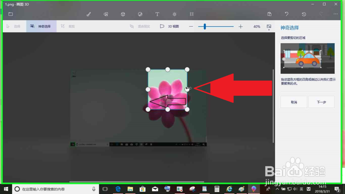Screen dimensions: 345x194
Task: Click the left-middle selection handle
Action: (148, 89)
